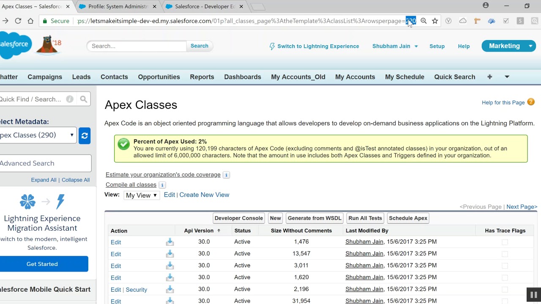The height and width of the screenshot is (304, 541).
Task: Click Get Started migration button
Action: tap(42, 264)
